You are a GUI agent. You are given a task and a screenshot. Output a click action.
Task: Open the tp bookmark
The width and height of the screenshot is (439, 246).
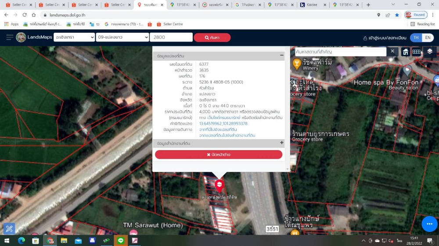tap(95, 24)
